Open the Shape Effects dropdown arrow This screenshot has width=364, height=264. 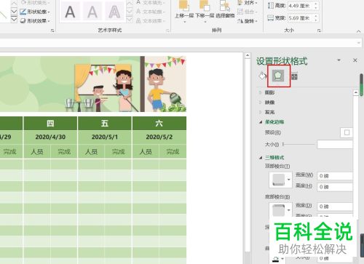tap(49, 21)
